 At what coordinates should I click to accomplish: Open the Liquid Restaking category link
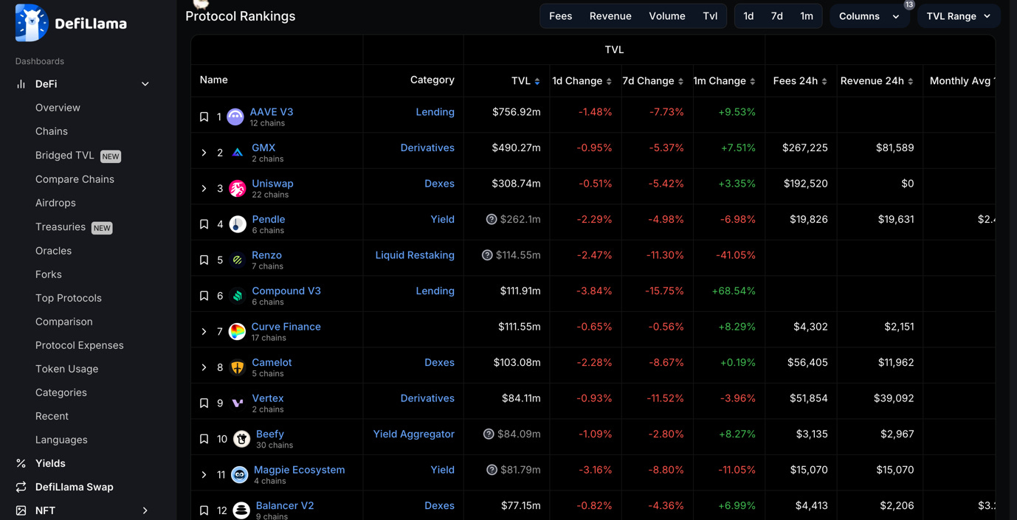pos(415,255)
